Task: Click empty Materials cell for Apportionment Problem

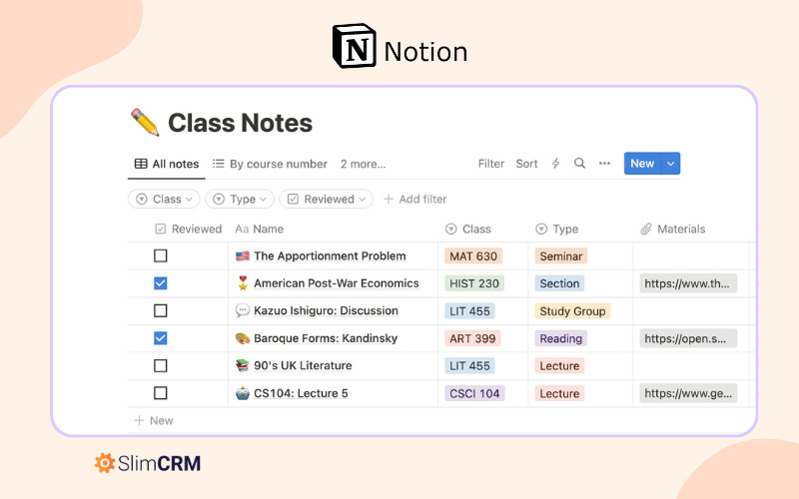Action: click(690, 256)
